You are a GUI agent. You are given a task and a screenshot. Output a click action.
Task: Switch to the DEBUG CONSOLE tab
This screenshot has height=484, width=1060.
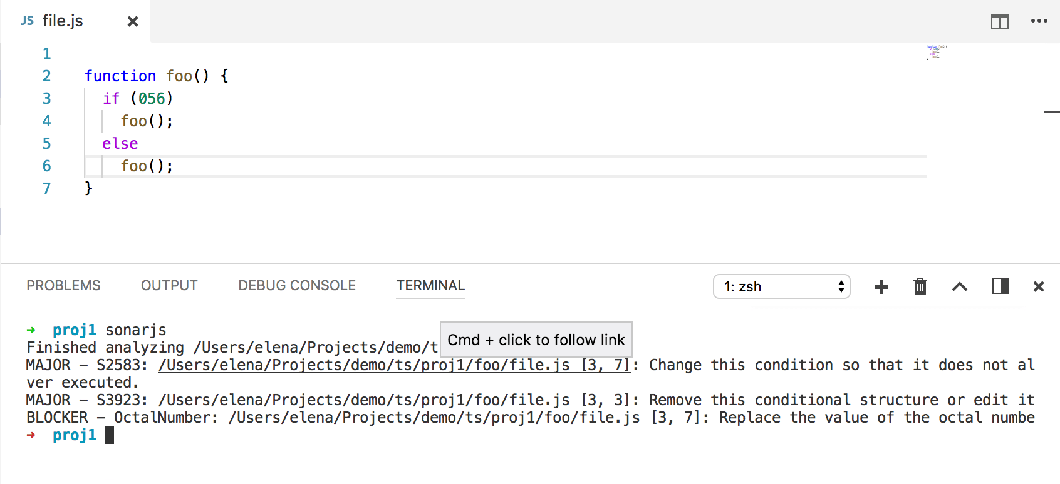coord(296,285)
